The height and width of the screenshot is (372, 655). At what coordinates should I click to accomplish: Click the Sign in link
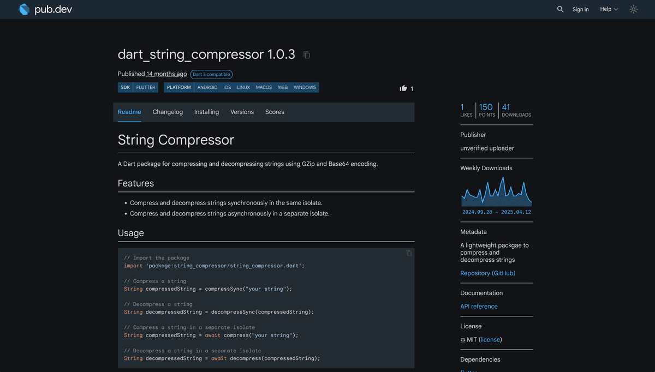pos(580,9)
